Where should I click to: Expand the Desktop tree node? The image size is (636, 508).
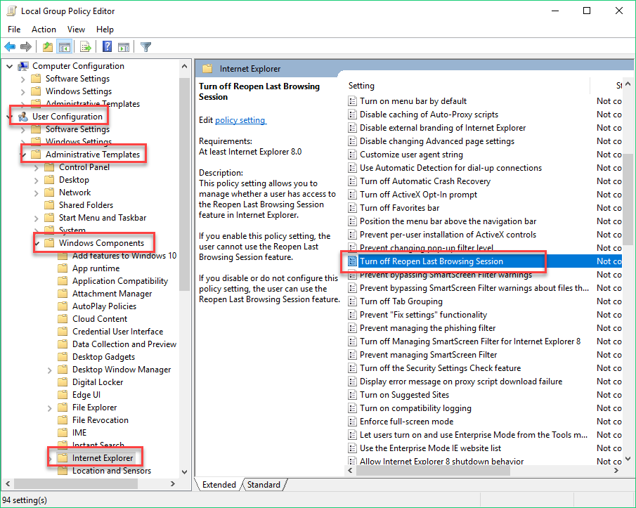click(x=37, y=180)
